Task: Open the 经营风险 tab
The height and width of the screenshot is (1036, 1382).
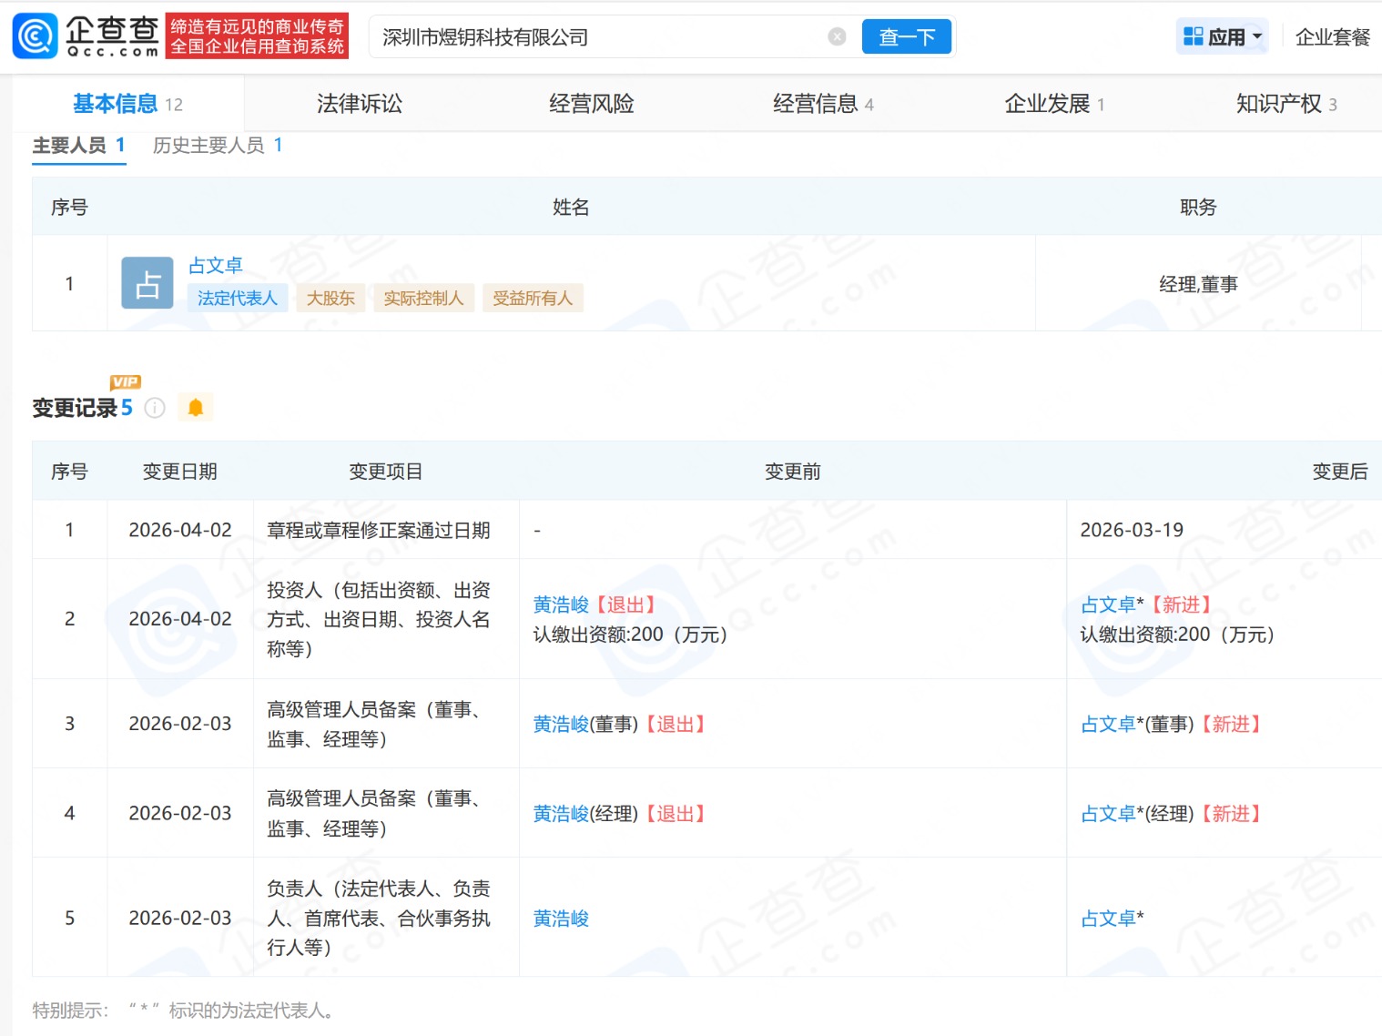Action: click(x=592, y=104)
